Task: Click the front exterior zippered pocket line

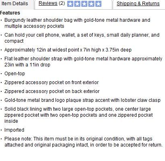Action: [x=52, y=83]
